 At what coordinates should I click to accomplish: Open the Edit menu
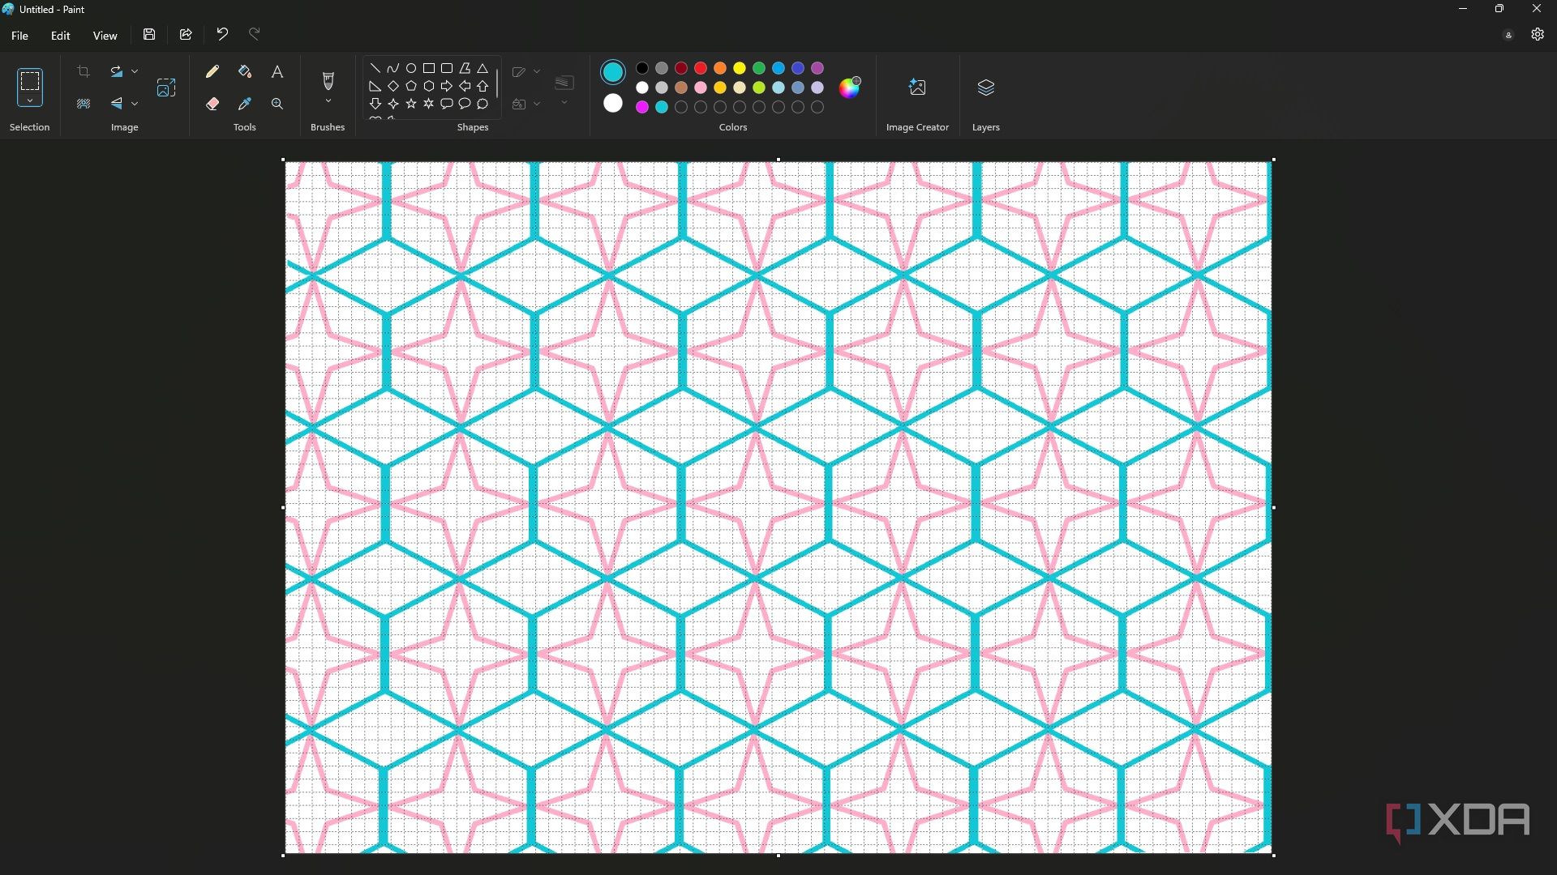[x=60, y=36]
